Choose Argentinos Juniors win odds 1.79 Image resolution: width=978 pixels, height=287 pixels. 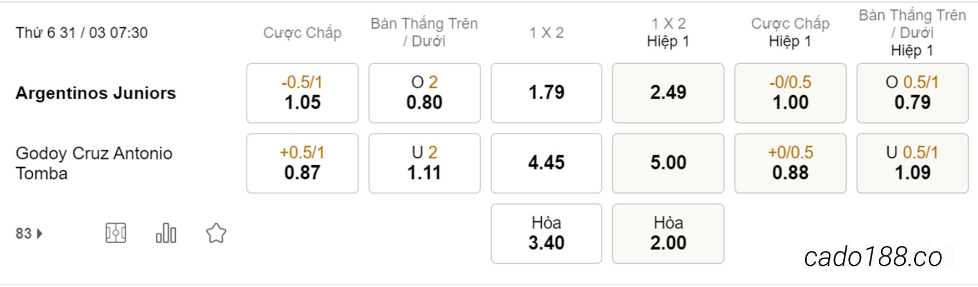[x=546, y=93]
